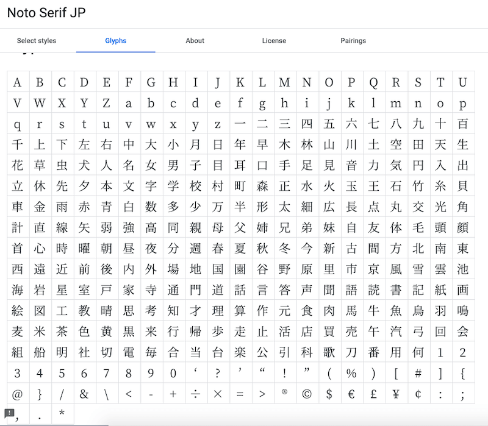Select the lowercase p glyph cell
488x426 pixels.
(464, 102)
